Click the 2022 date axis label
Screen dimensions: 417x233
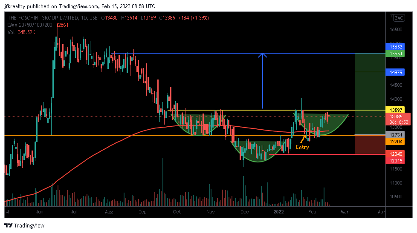point(278,212)
